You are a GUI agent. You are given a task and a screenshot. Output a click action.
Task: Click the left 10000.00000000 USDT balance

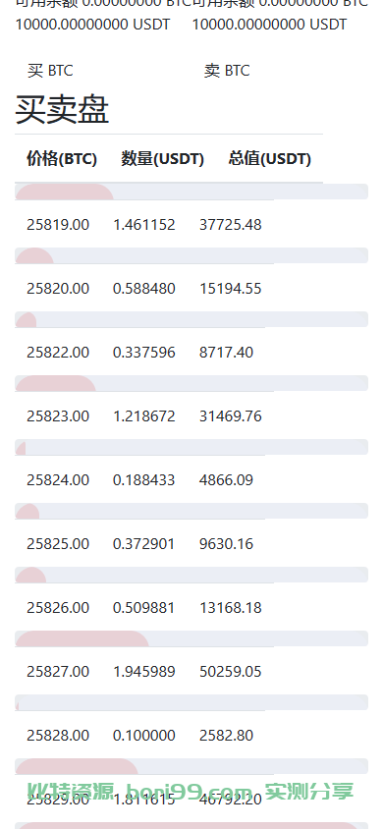click(x=92, y=25)
